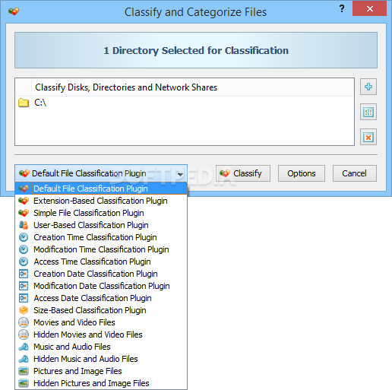The height and width of the screenshot is (390, 392).
Task: Click the folder icon beside C:\
Action: [24, 103]
